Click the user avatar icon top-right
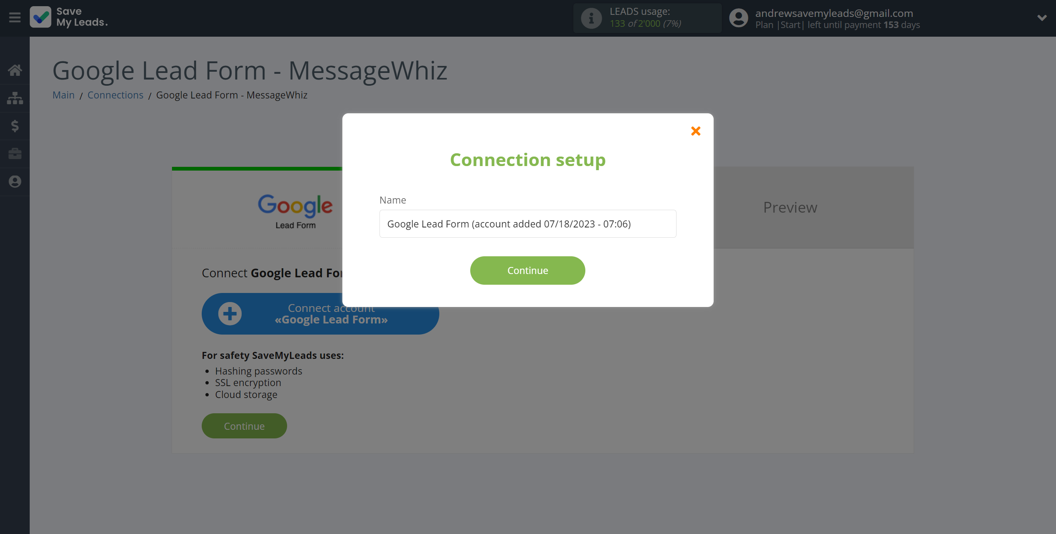 pos(739,19)
